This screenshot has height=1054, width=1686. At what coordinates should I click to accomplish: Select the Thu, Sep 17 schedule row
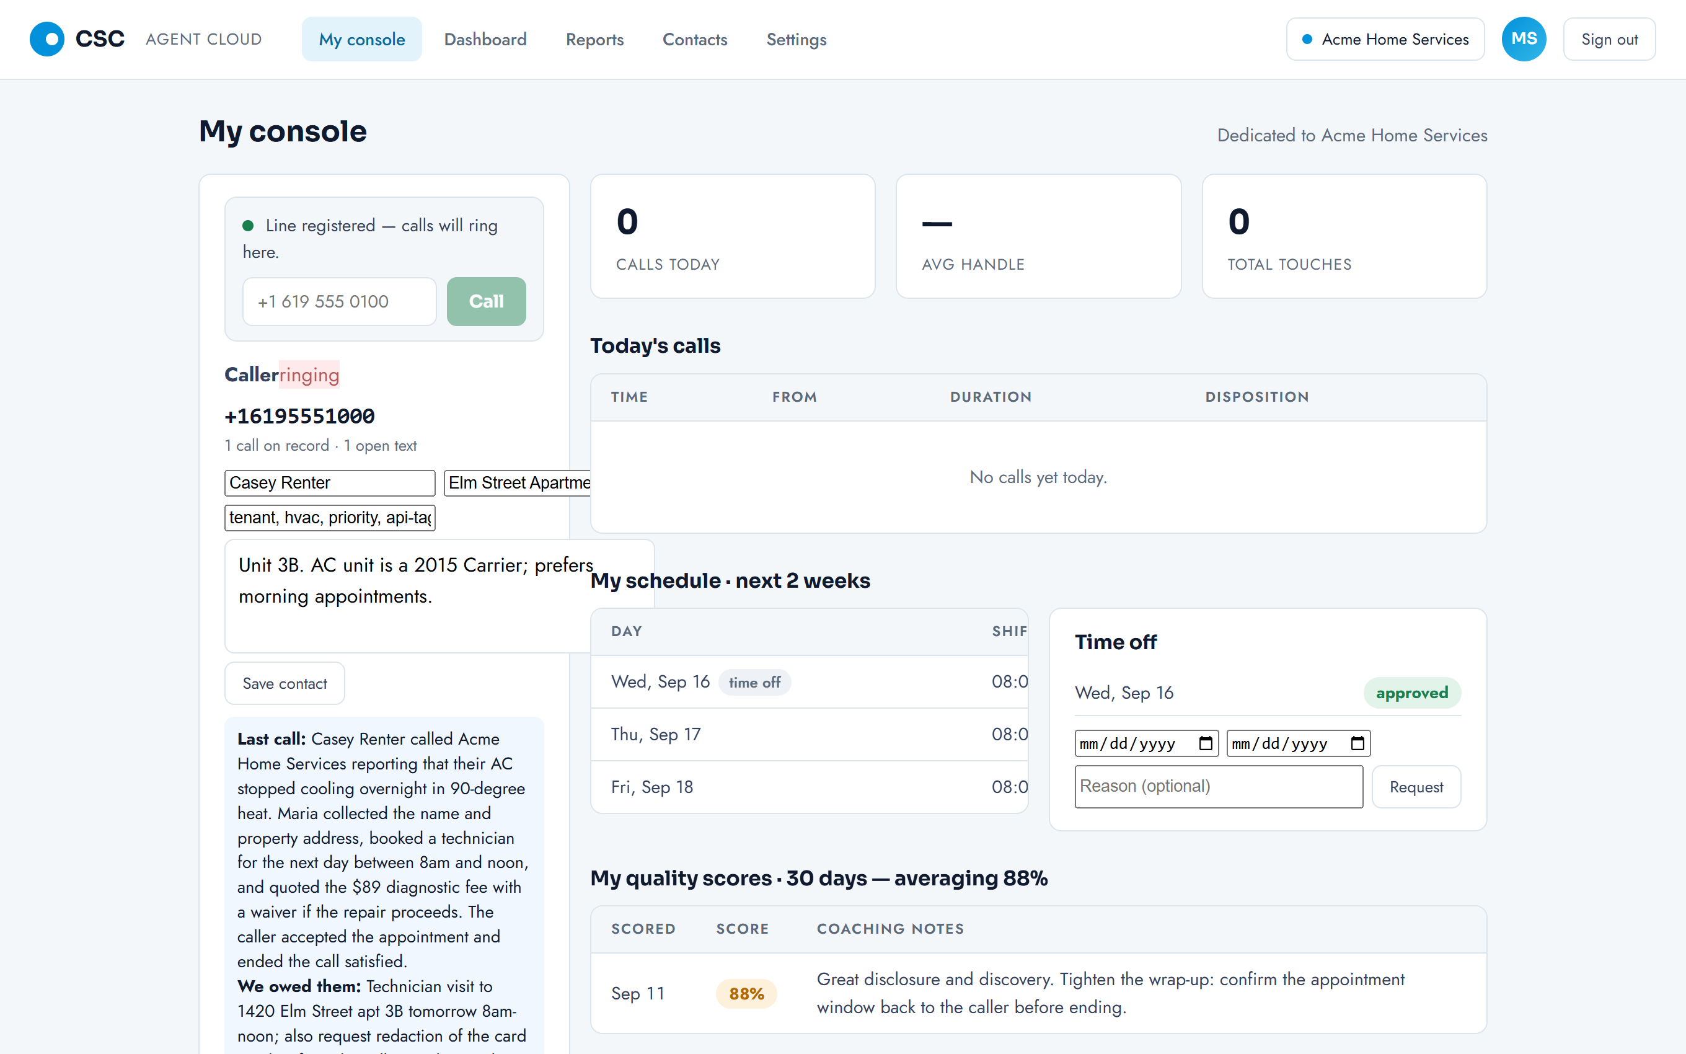pos(809,734)
